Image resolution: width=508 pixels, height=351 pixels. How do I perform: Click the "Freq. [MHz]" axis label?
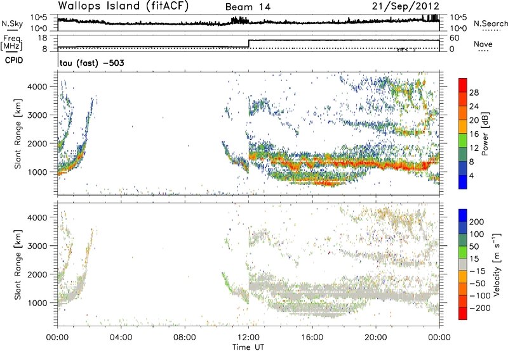(x=12, y=43)
